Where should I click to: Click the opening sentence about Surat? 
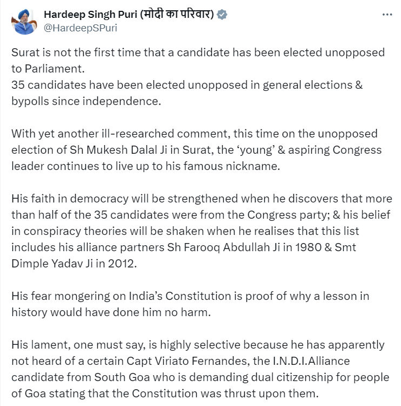point(198,60)
